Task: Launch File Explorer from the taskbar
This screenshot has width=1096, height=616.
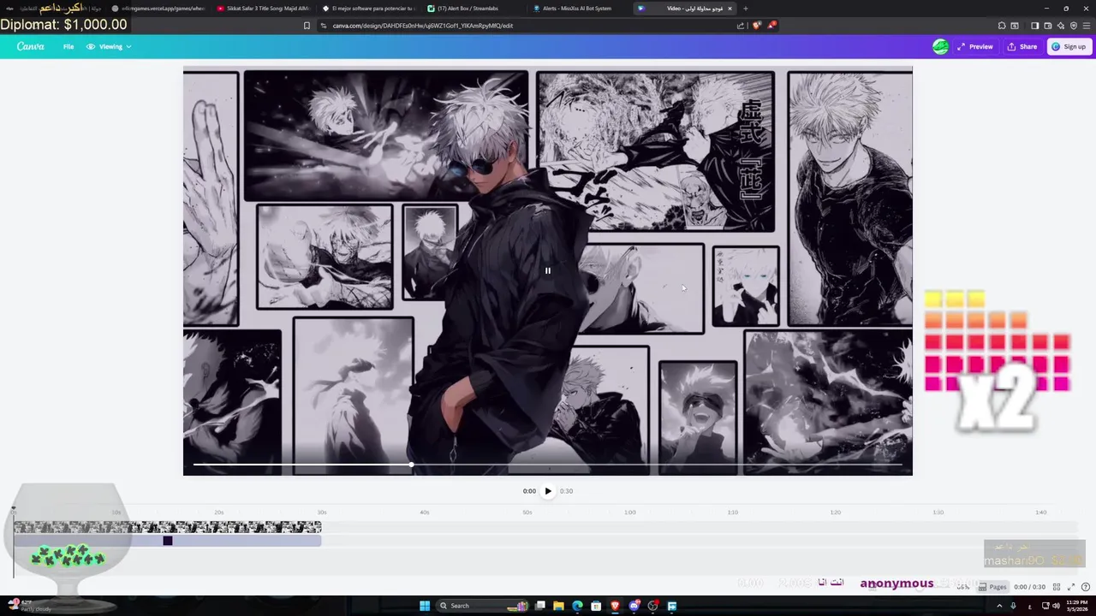Action: click(558, 606)
